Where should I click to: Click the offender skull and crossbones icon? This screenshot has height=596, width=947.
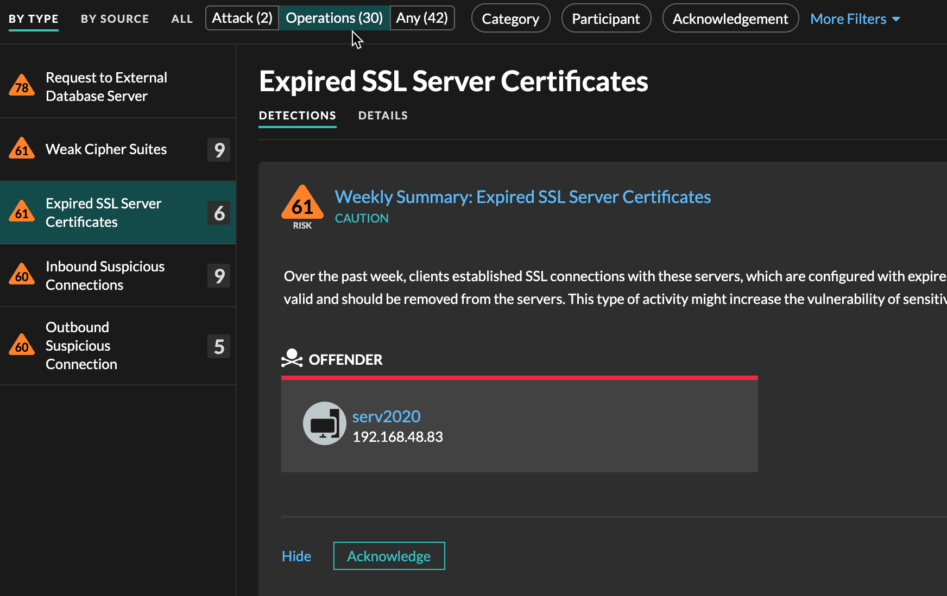click(x=292, y=358)
